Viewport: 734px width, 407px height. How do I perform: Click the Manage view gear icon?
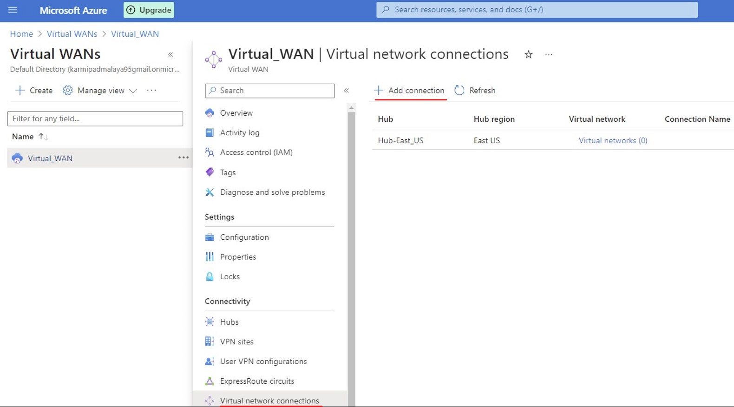[68, 91]
